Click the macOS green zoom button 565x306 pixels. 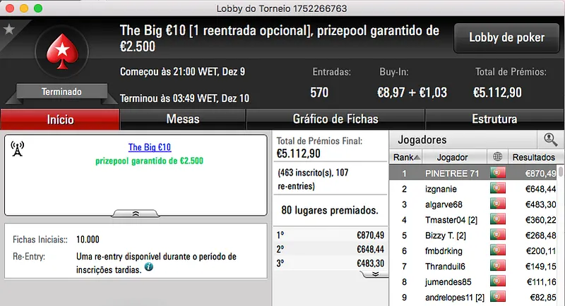(x=37, y=8)
